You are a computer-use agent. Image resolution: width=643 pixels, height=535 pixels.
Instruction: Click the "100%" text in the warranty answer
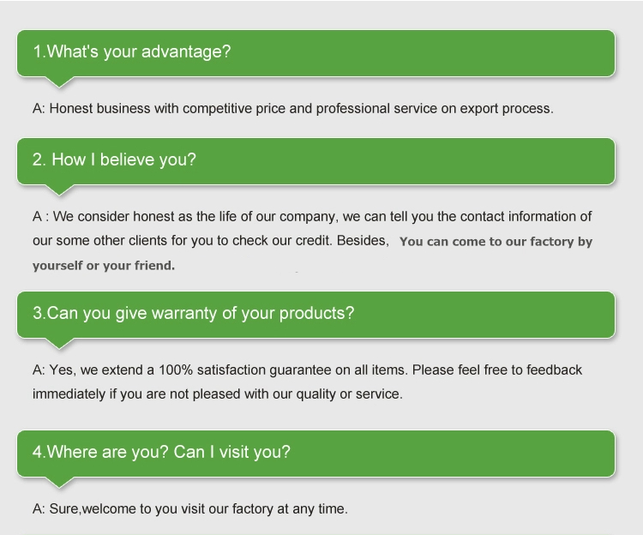[176, 370]
